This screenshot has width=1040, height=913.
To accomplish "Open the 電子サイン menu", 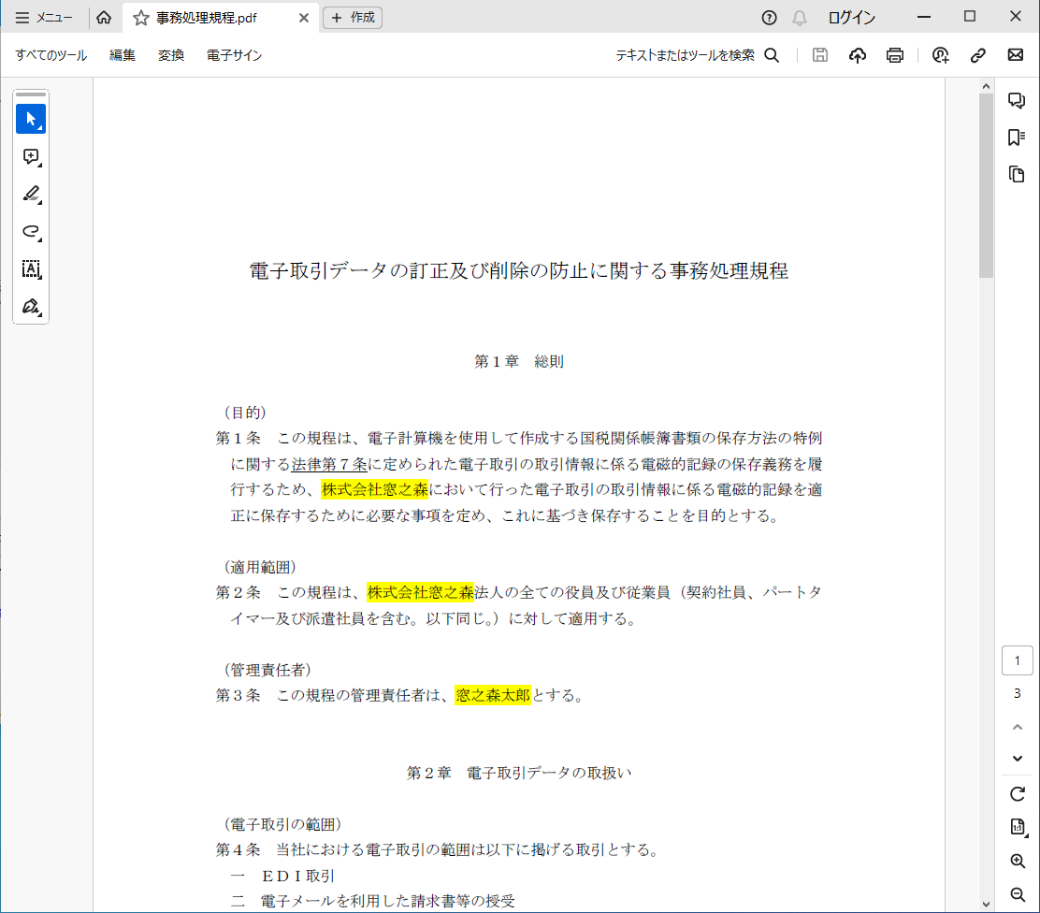I will click(x=235, y=55).
